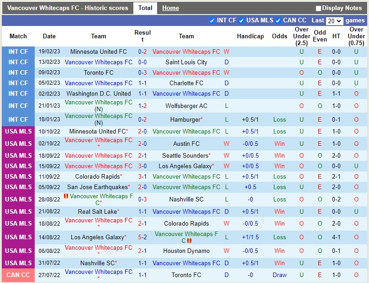The width and height of the screenshot is (369, 283).
Task: Click Win odds on Austin FC row
Action: [x=279, y=144]
